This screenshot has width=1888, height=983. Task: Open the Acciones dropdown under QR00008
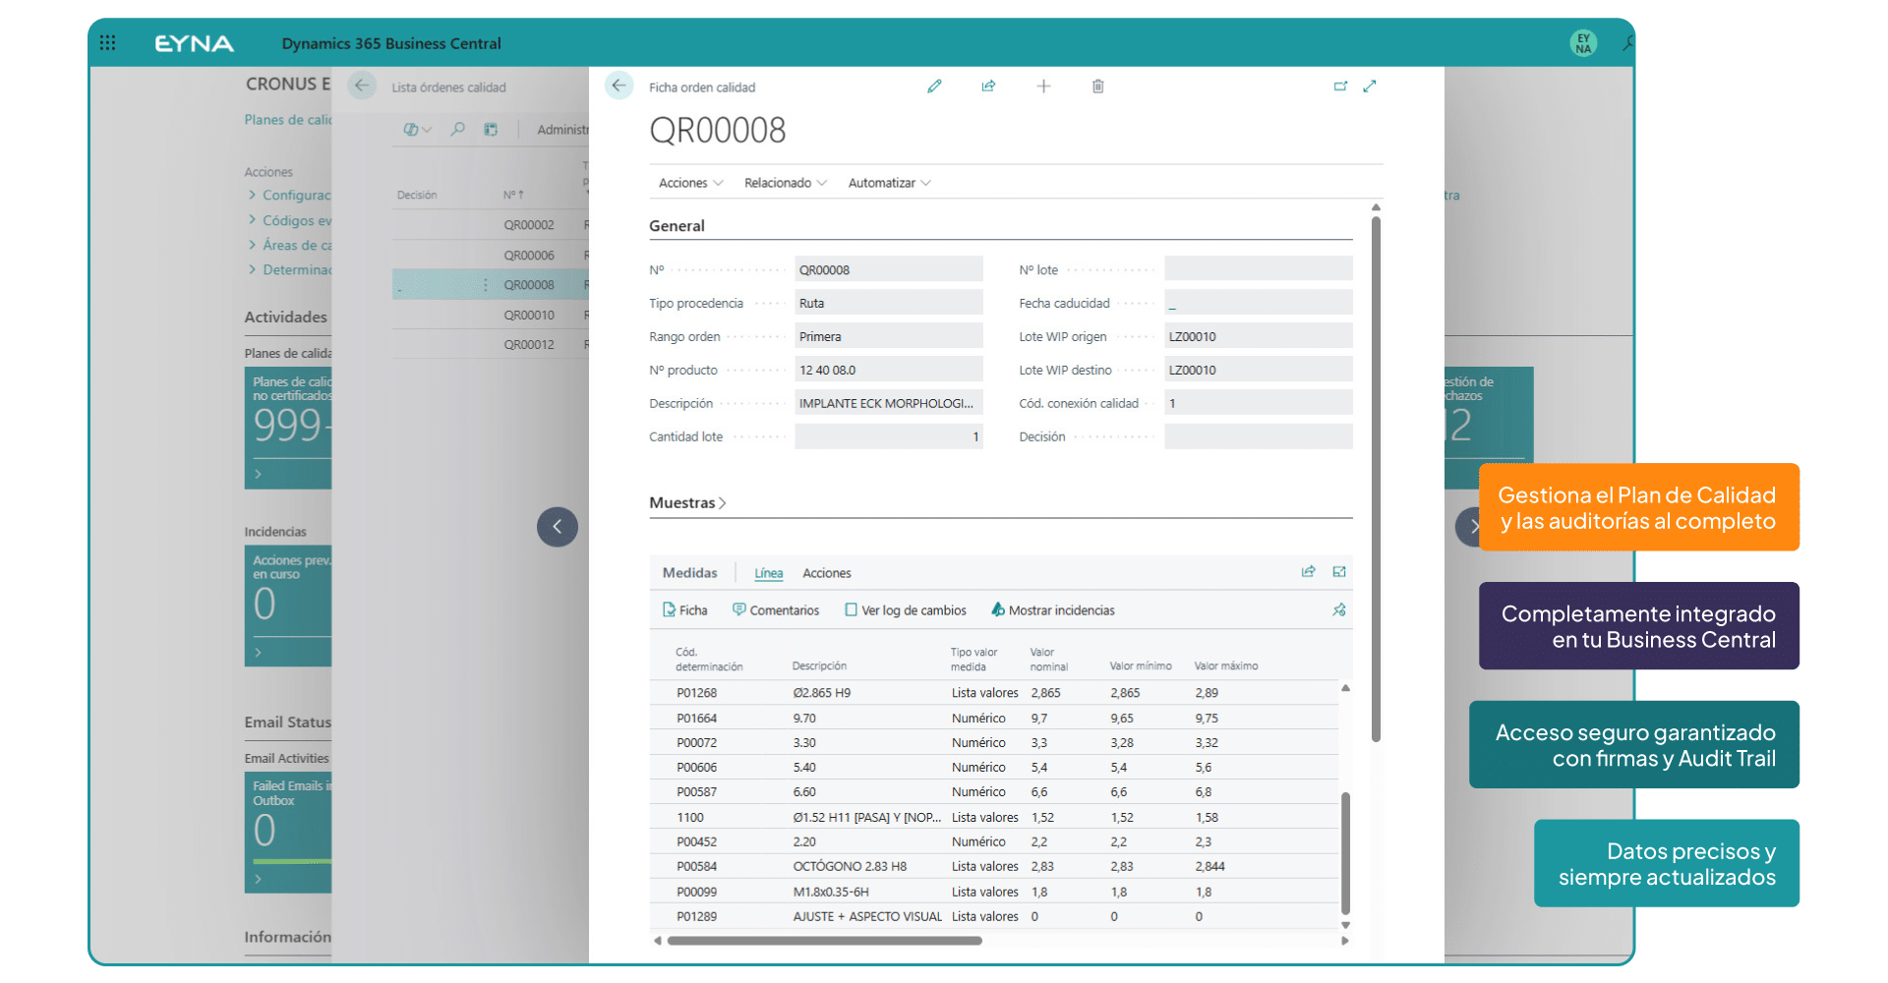tap(690, 183)
